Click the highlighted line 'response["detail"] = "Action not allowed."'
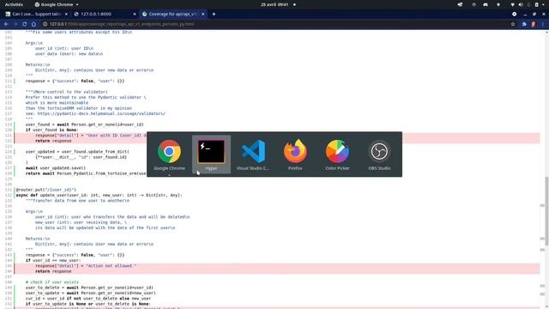 click(x=86, y=266)
